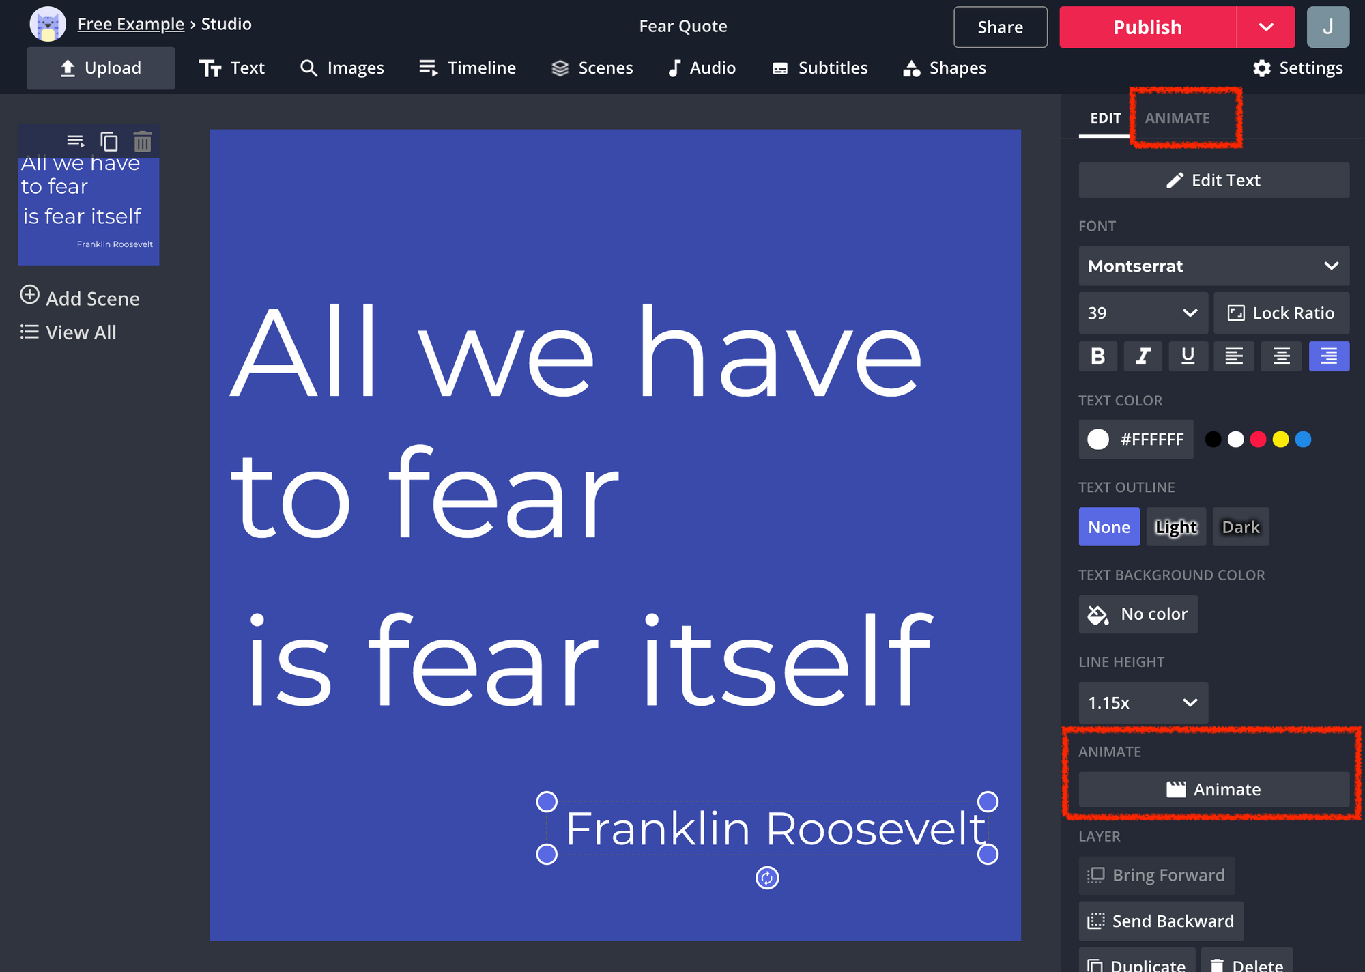The width and height of the screenshot is (1365, 972).
Task: Click the Free Example link
Action: click(x=131, y=24)
